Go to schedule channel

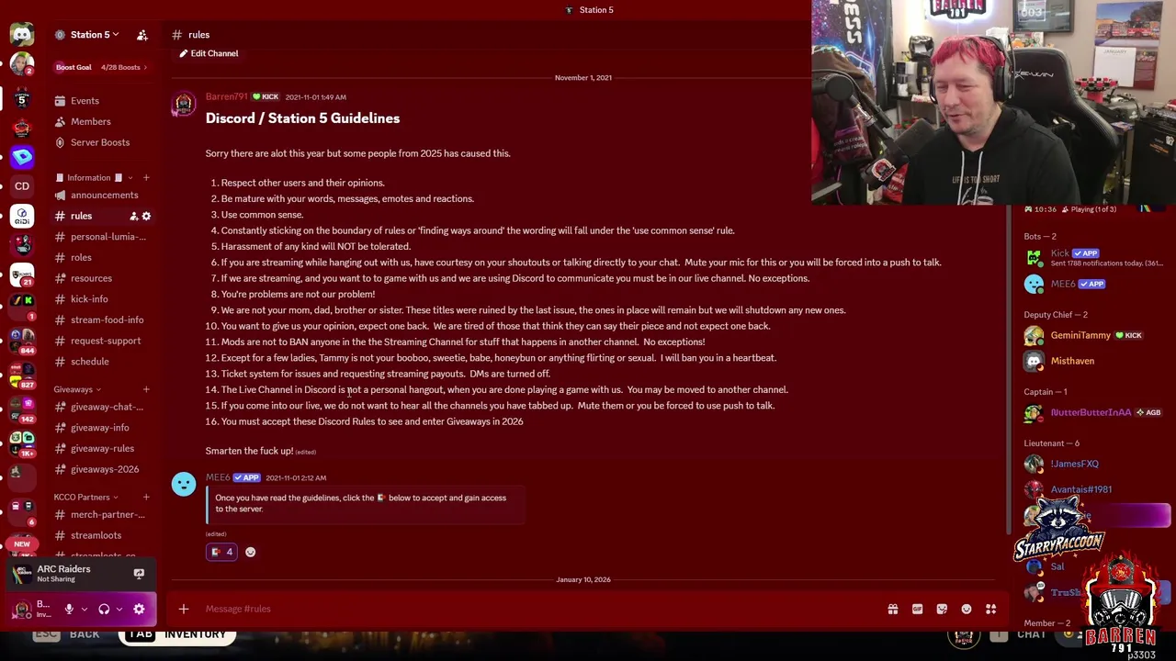pyautogui.click(x=89, y=362)
